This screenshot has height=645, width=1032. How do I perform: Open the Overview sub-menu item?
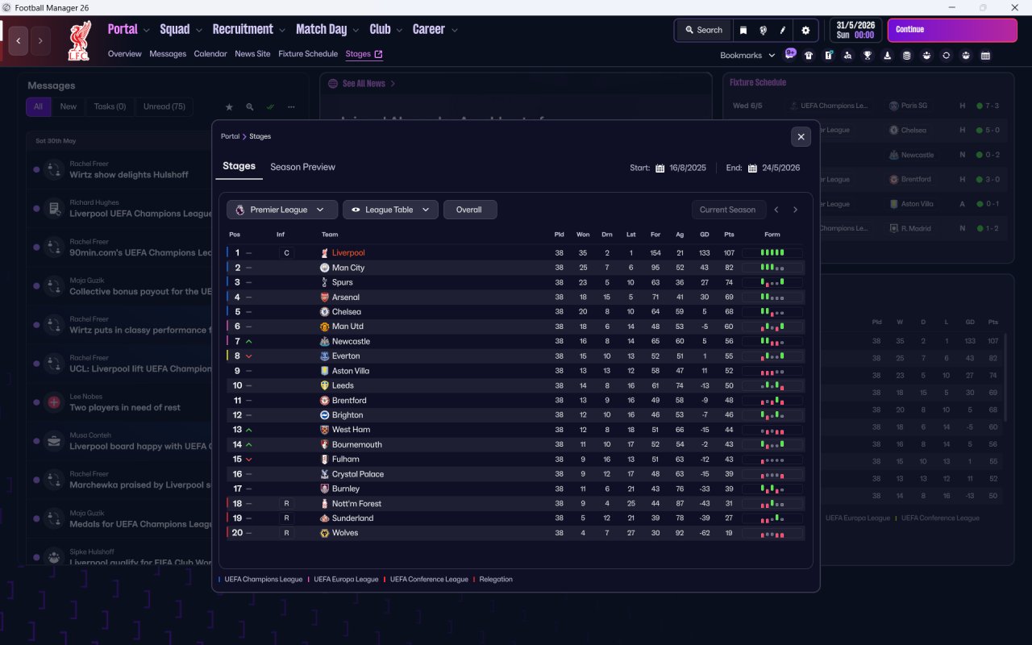point(125,54)
